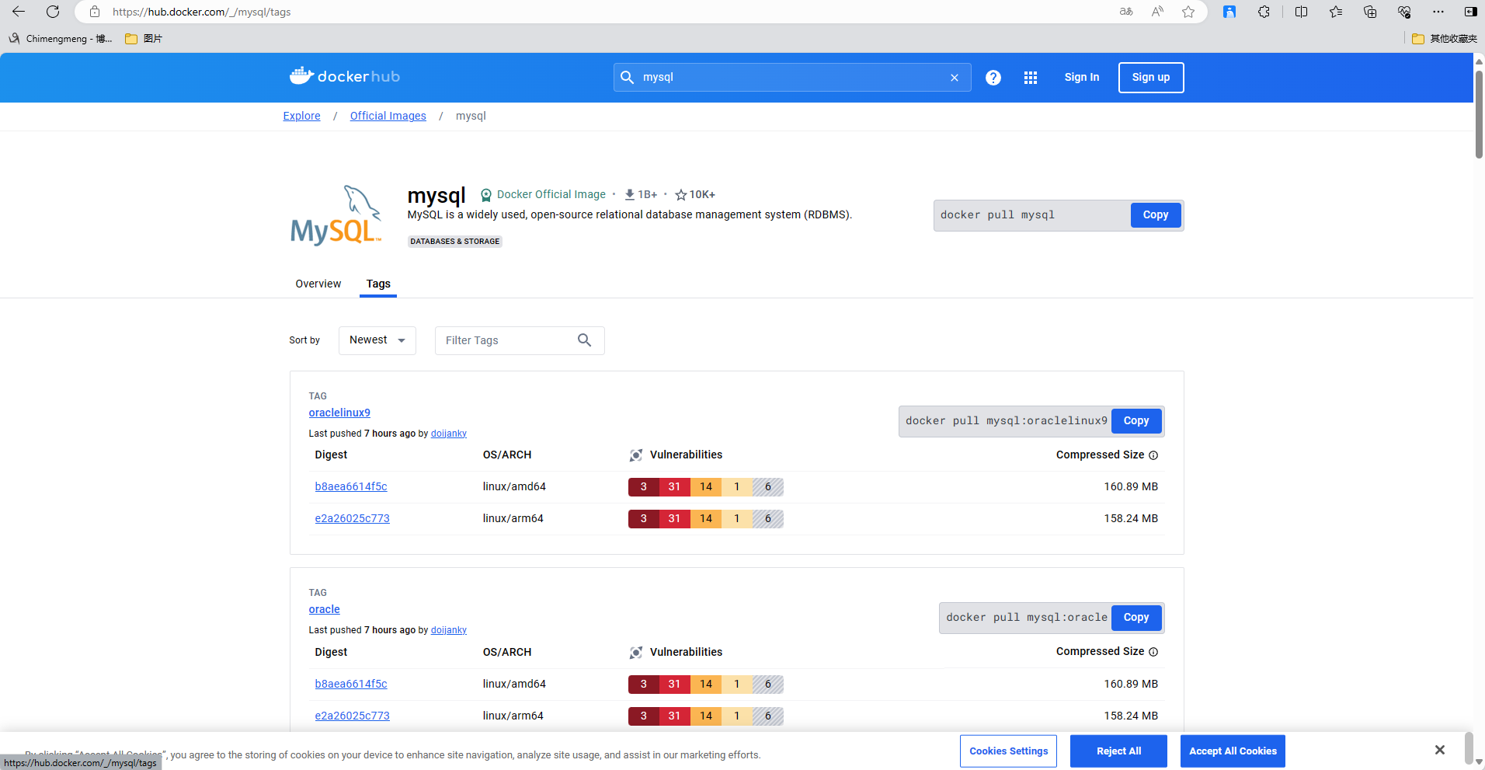This screenshot has height=770, width=1485.
Task: Open split screen view icon
Action: tap(1302, 12)
